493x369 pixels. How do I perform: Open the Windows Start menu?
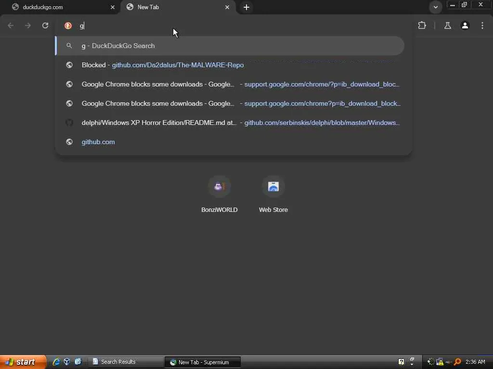(x=23, y=362)
